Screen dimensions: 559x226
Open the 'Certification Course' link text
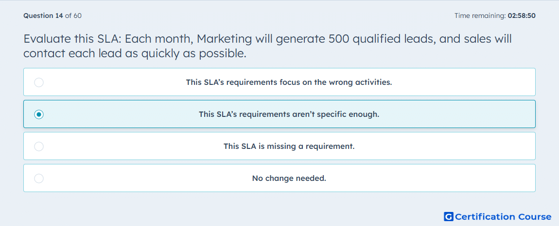pyautogui.click(x=503, y=217)
